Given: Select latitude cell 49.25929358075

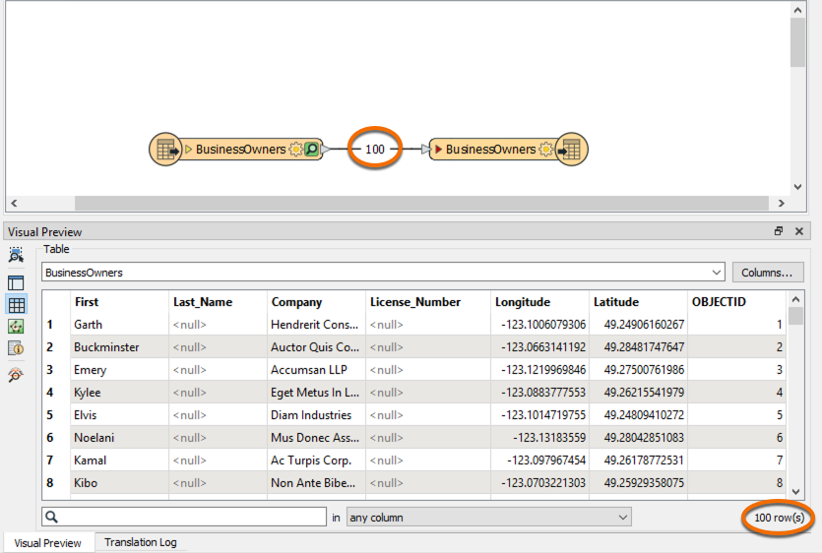Looking at the screenshot, I should coord(638,483).
